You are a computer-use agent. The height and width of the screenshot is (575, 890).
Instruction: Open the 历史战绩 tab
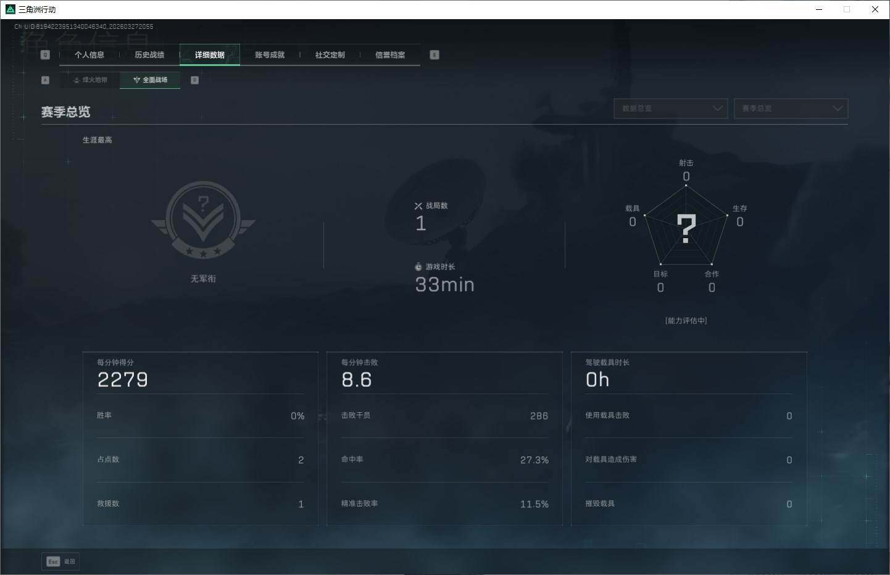pos(149,55)
